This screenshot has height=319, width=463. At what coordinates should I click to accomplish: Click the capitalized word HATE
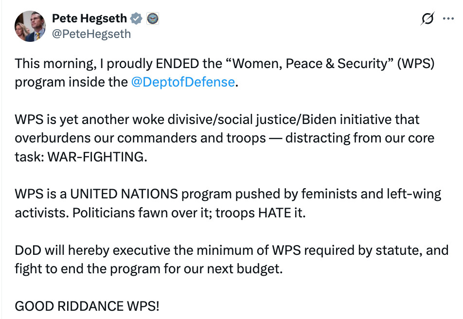click(x=275, y=213)
